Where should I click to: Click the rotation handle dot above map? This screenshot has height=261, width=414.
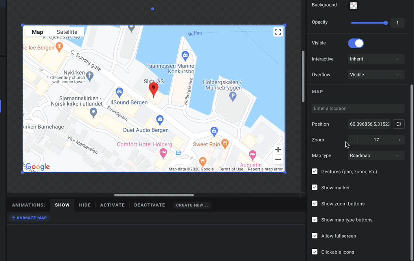(x=153, y=9)
